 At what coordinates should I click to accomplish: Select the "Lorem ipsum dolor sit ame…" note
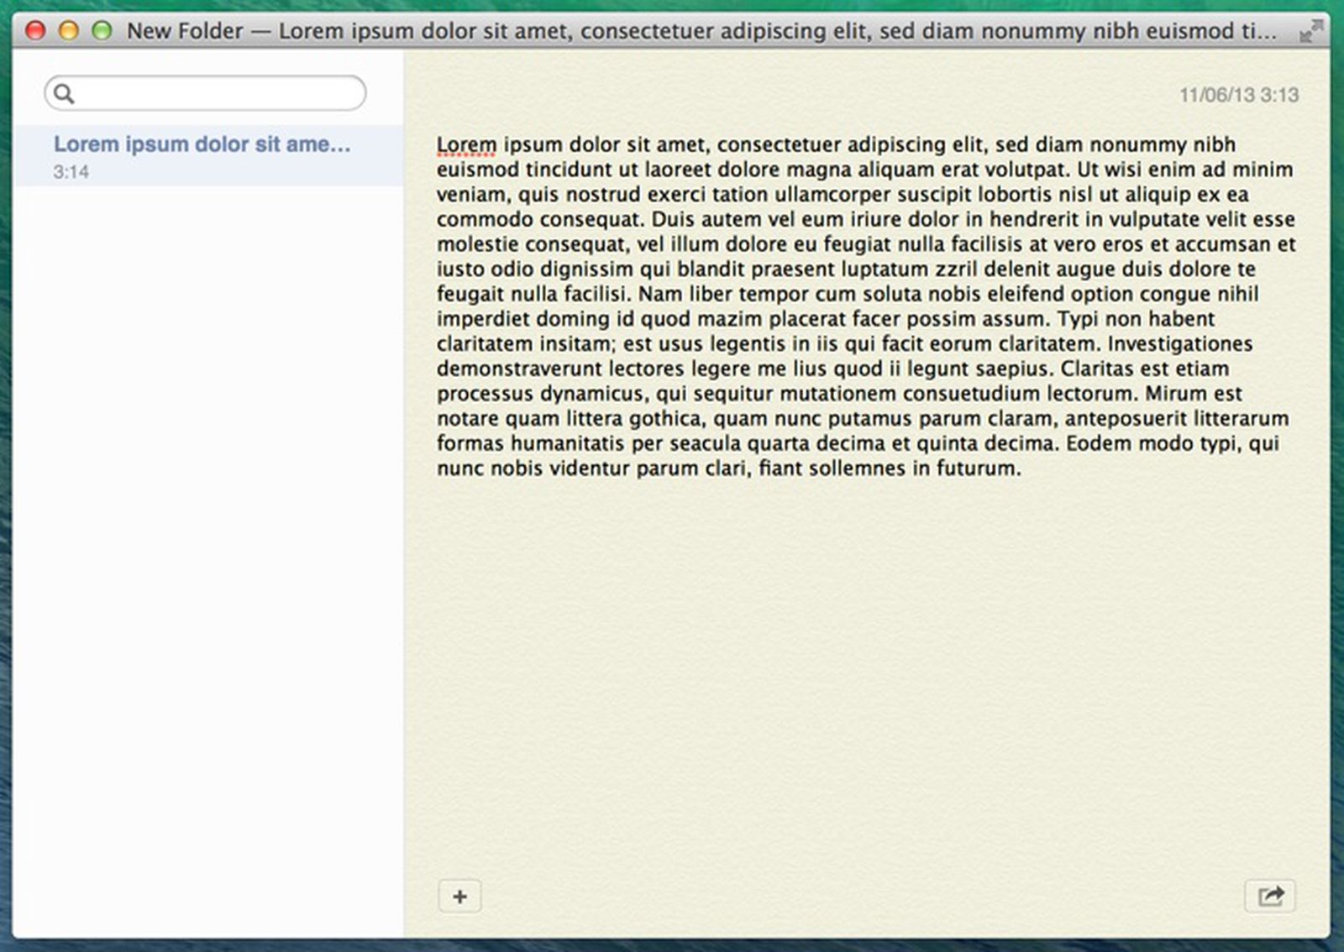[x=202, y=144]
